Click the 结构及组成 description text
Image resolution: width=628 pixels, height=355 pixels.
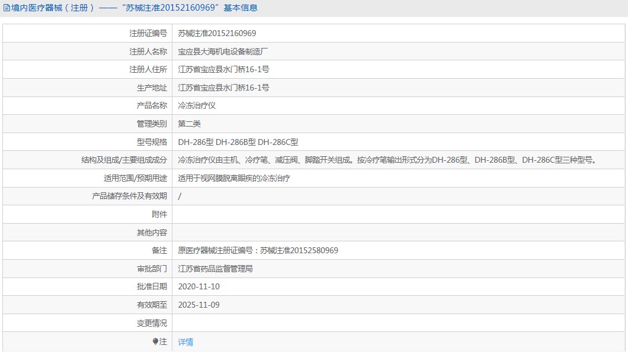point(386,160)
